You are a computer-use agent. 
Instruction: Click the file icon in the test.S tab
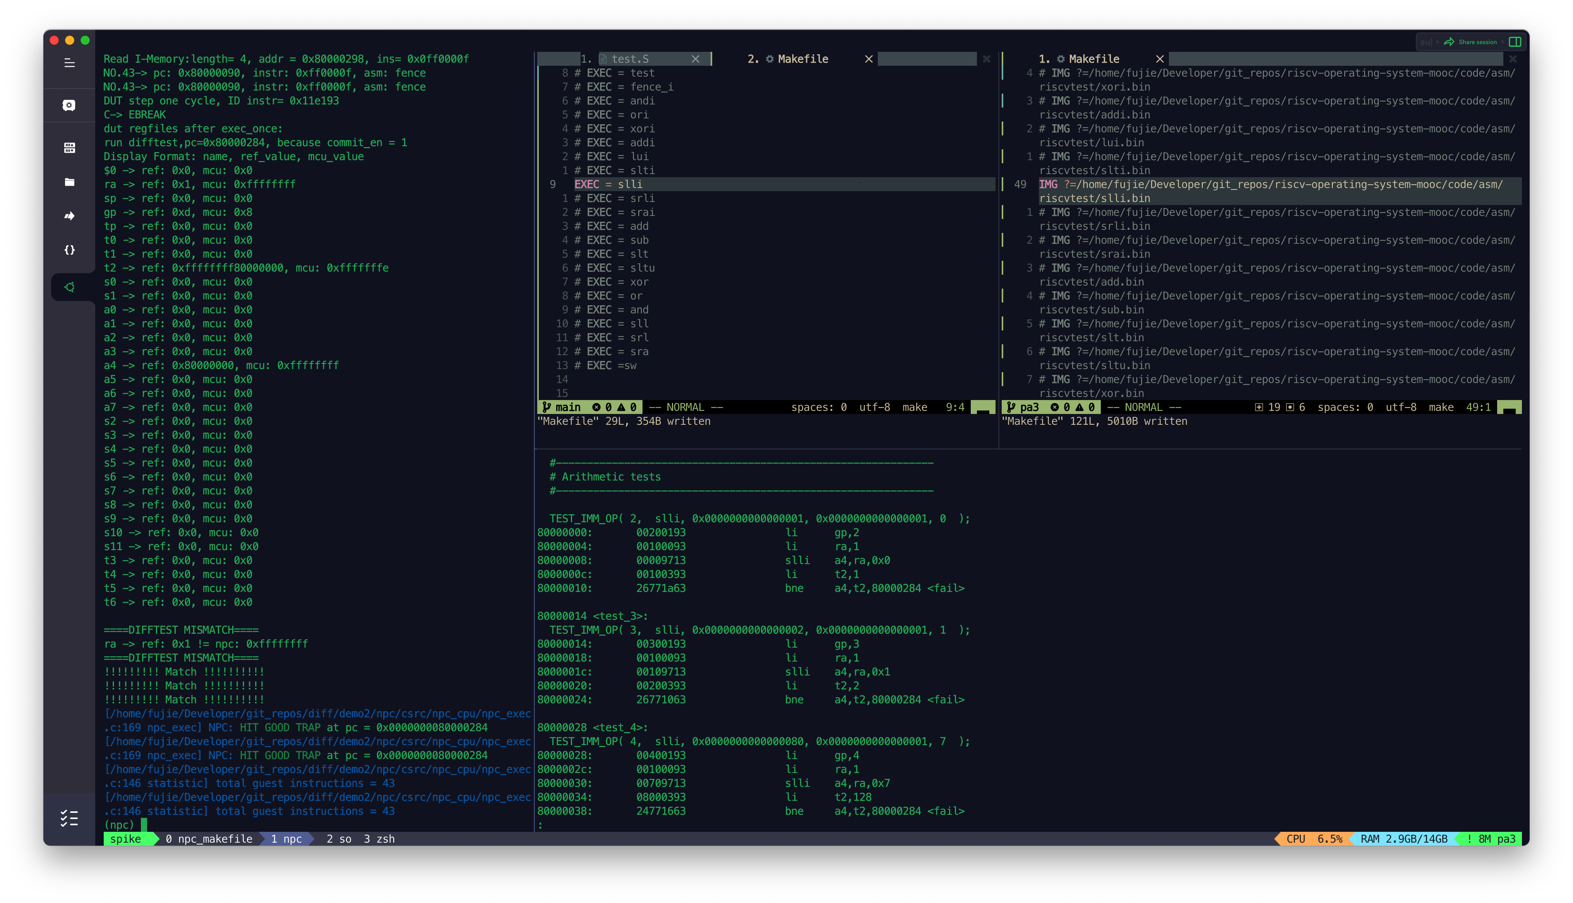pos(602,59)
